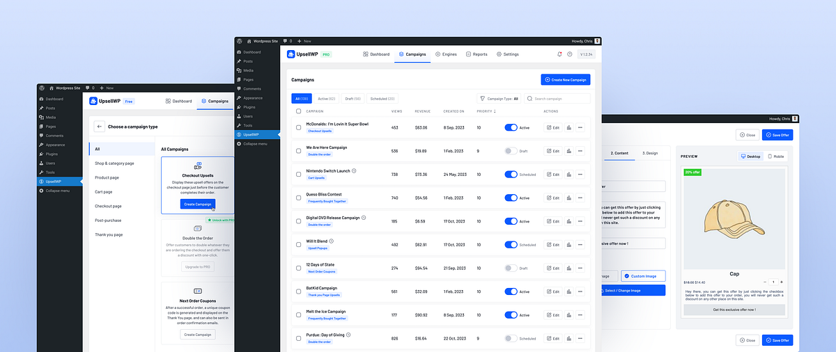
Task: Click the top Save Offer button in the right window
Action: 777,135
